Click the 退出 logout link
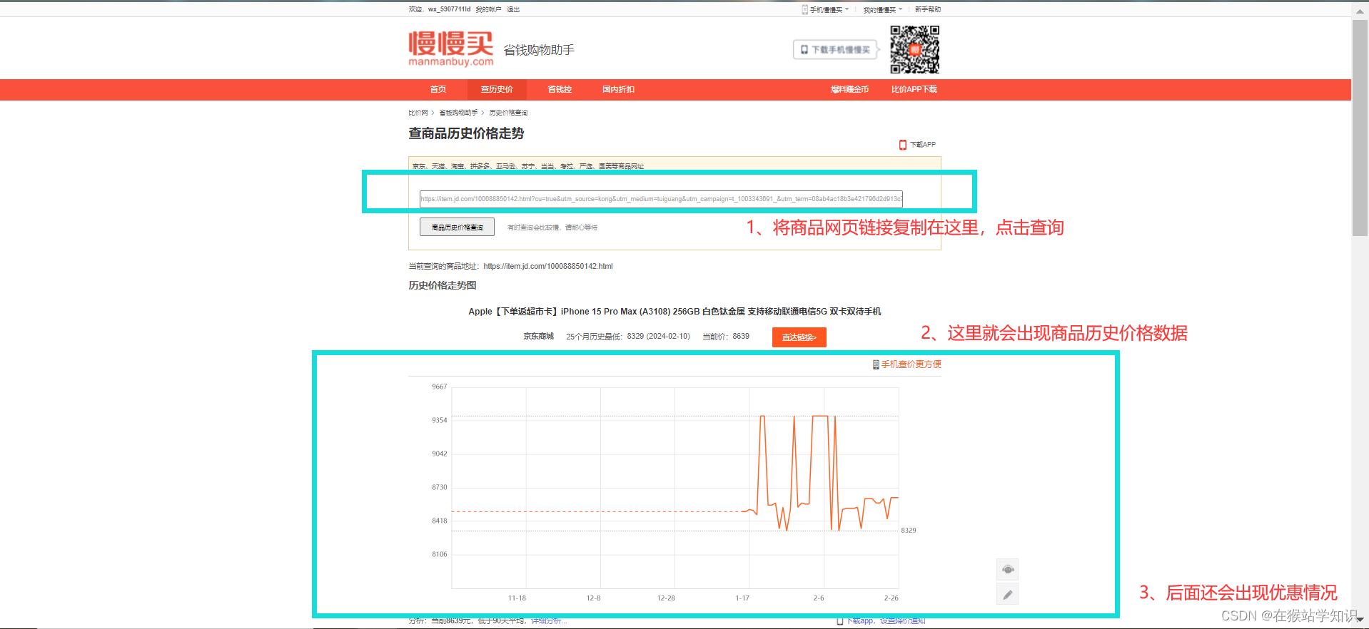This screenshot has width=1369, height=629. click(513, 9)
